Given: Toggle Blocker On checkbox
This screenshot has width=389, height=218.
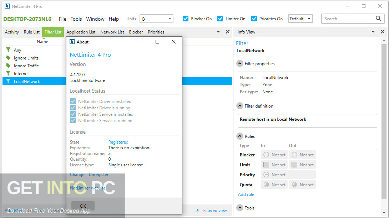Looking at the screenshot, I should pos(186,19).
